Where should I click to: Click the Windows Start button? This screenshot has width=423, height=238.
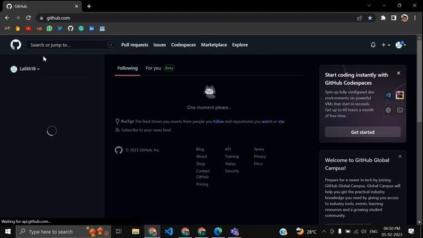[x=7, y=231]
